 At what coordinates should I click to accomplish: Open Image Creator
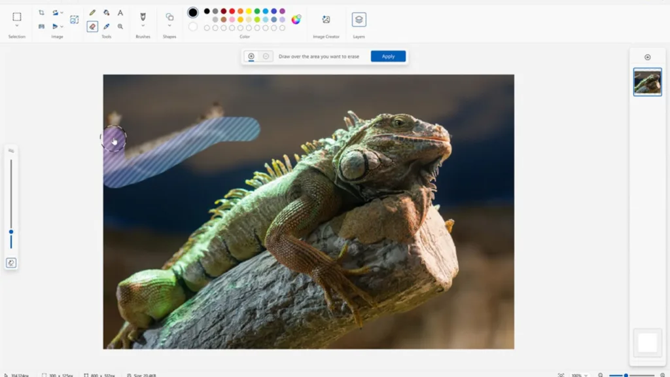coord(326,19)
